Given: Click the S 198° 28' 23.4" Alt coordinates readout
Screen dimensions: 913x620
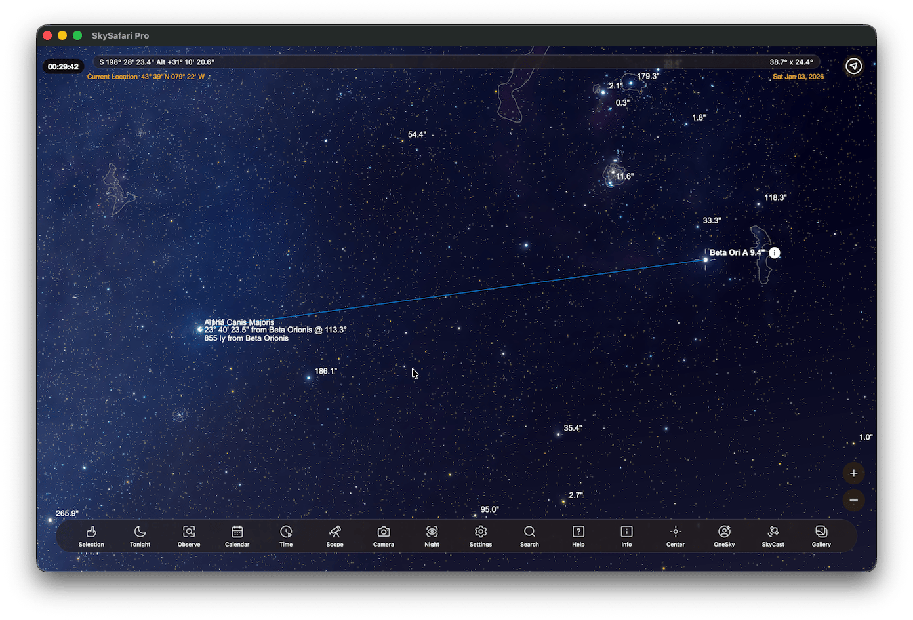Looking at the screenshot, I should (x=157, y=62).
